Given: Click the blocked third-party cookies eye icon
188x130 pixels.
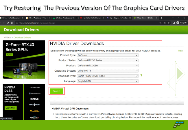Looking at the screenshot, I should (x=165, y=23).
